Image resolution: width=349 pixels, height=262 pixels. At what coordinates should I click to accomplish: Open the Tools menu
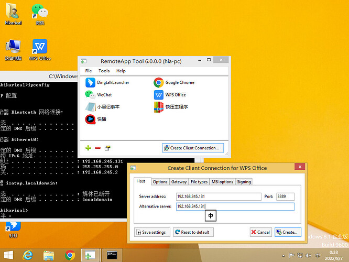pyautogui.click(x=104, y=71)
